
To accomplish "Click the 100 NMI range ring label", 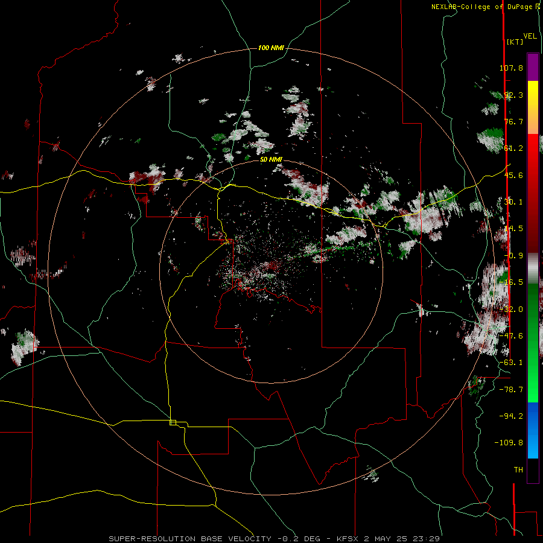I will tap(271, 48).
